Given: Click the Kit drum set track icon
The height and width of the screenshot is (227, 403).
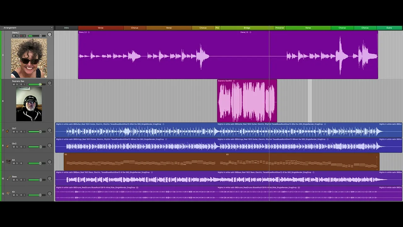Looking at the screenshot, I should (8, 193).
